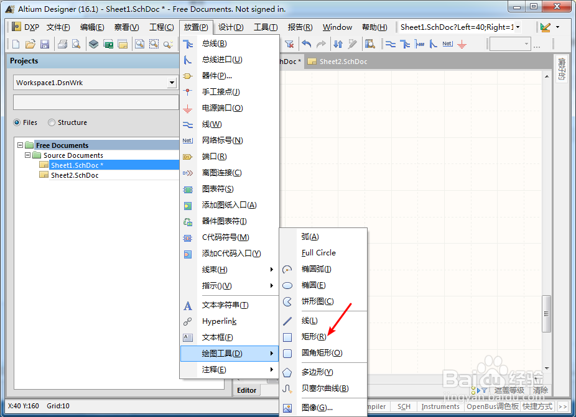576x417 pixels.
Task: Select Full Circle submenu item
Action: point(323,253)
